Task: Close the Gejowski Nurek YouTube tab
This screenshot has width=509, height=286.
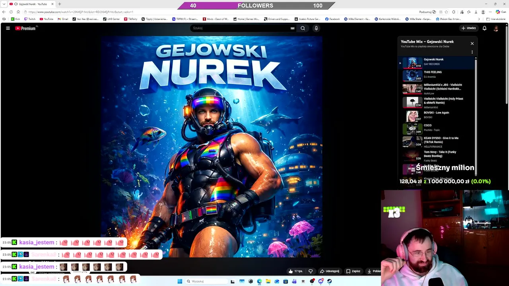Action: click(x=52, y=4)
